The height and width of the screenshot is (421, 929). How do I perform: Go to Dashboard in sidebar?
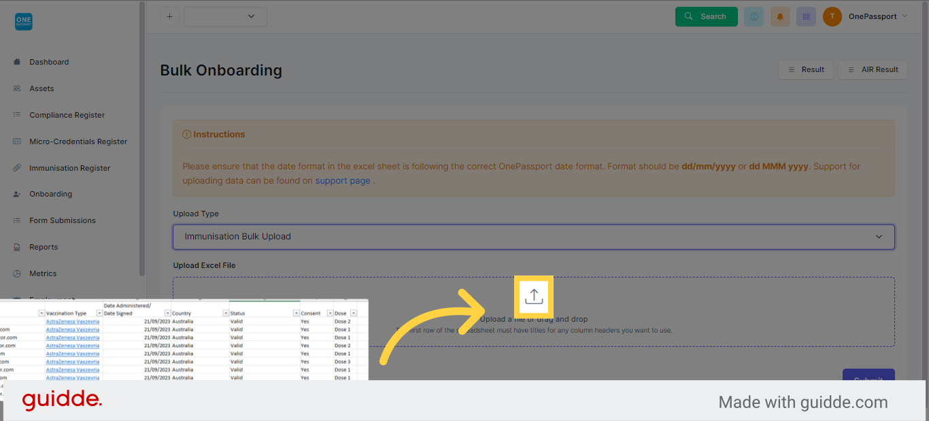pyautogui.click(x=49, y=62)
